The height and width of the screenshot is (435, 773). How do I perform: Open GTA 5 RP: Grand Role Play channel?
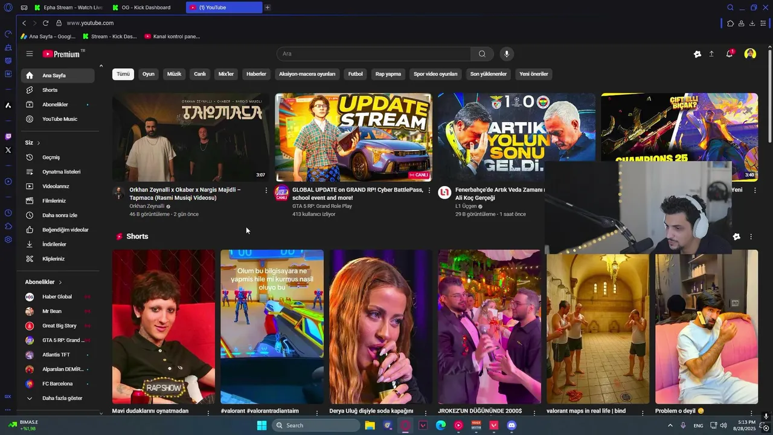coord(322,206)
